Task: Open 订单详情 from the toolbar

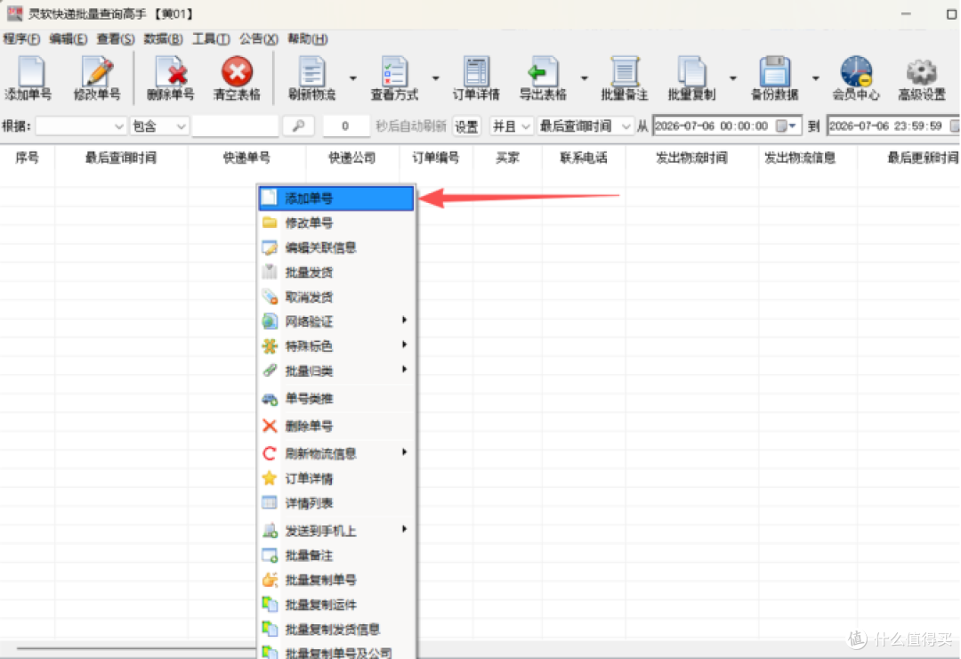Action: (x=476, y=78)
